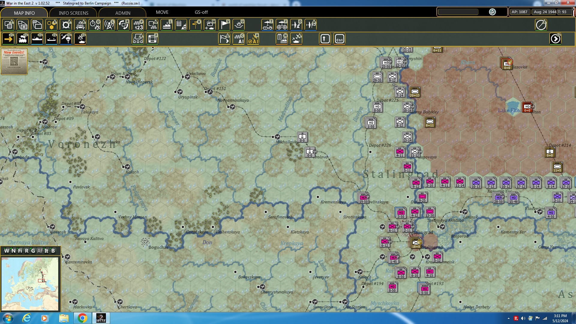End turn with F12 arrow icon
The width and height of the screenshot is (576, 324).
click(555, 39)
